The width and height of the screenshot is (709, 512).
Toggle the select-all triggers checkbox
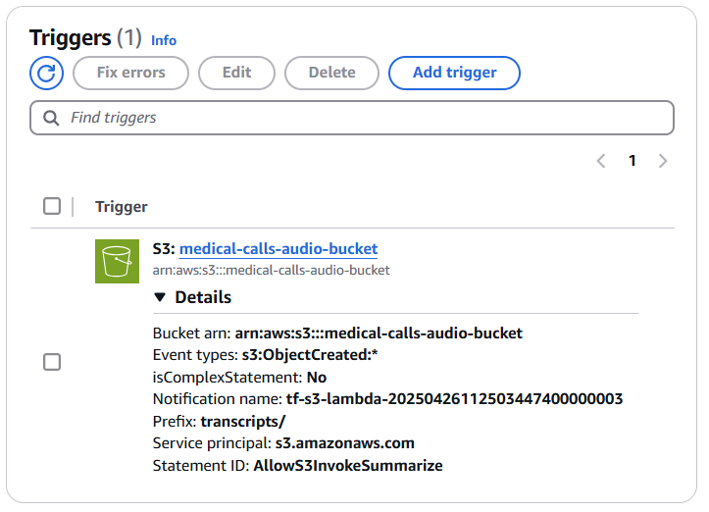(52, 206)
